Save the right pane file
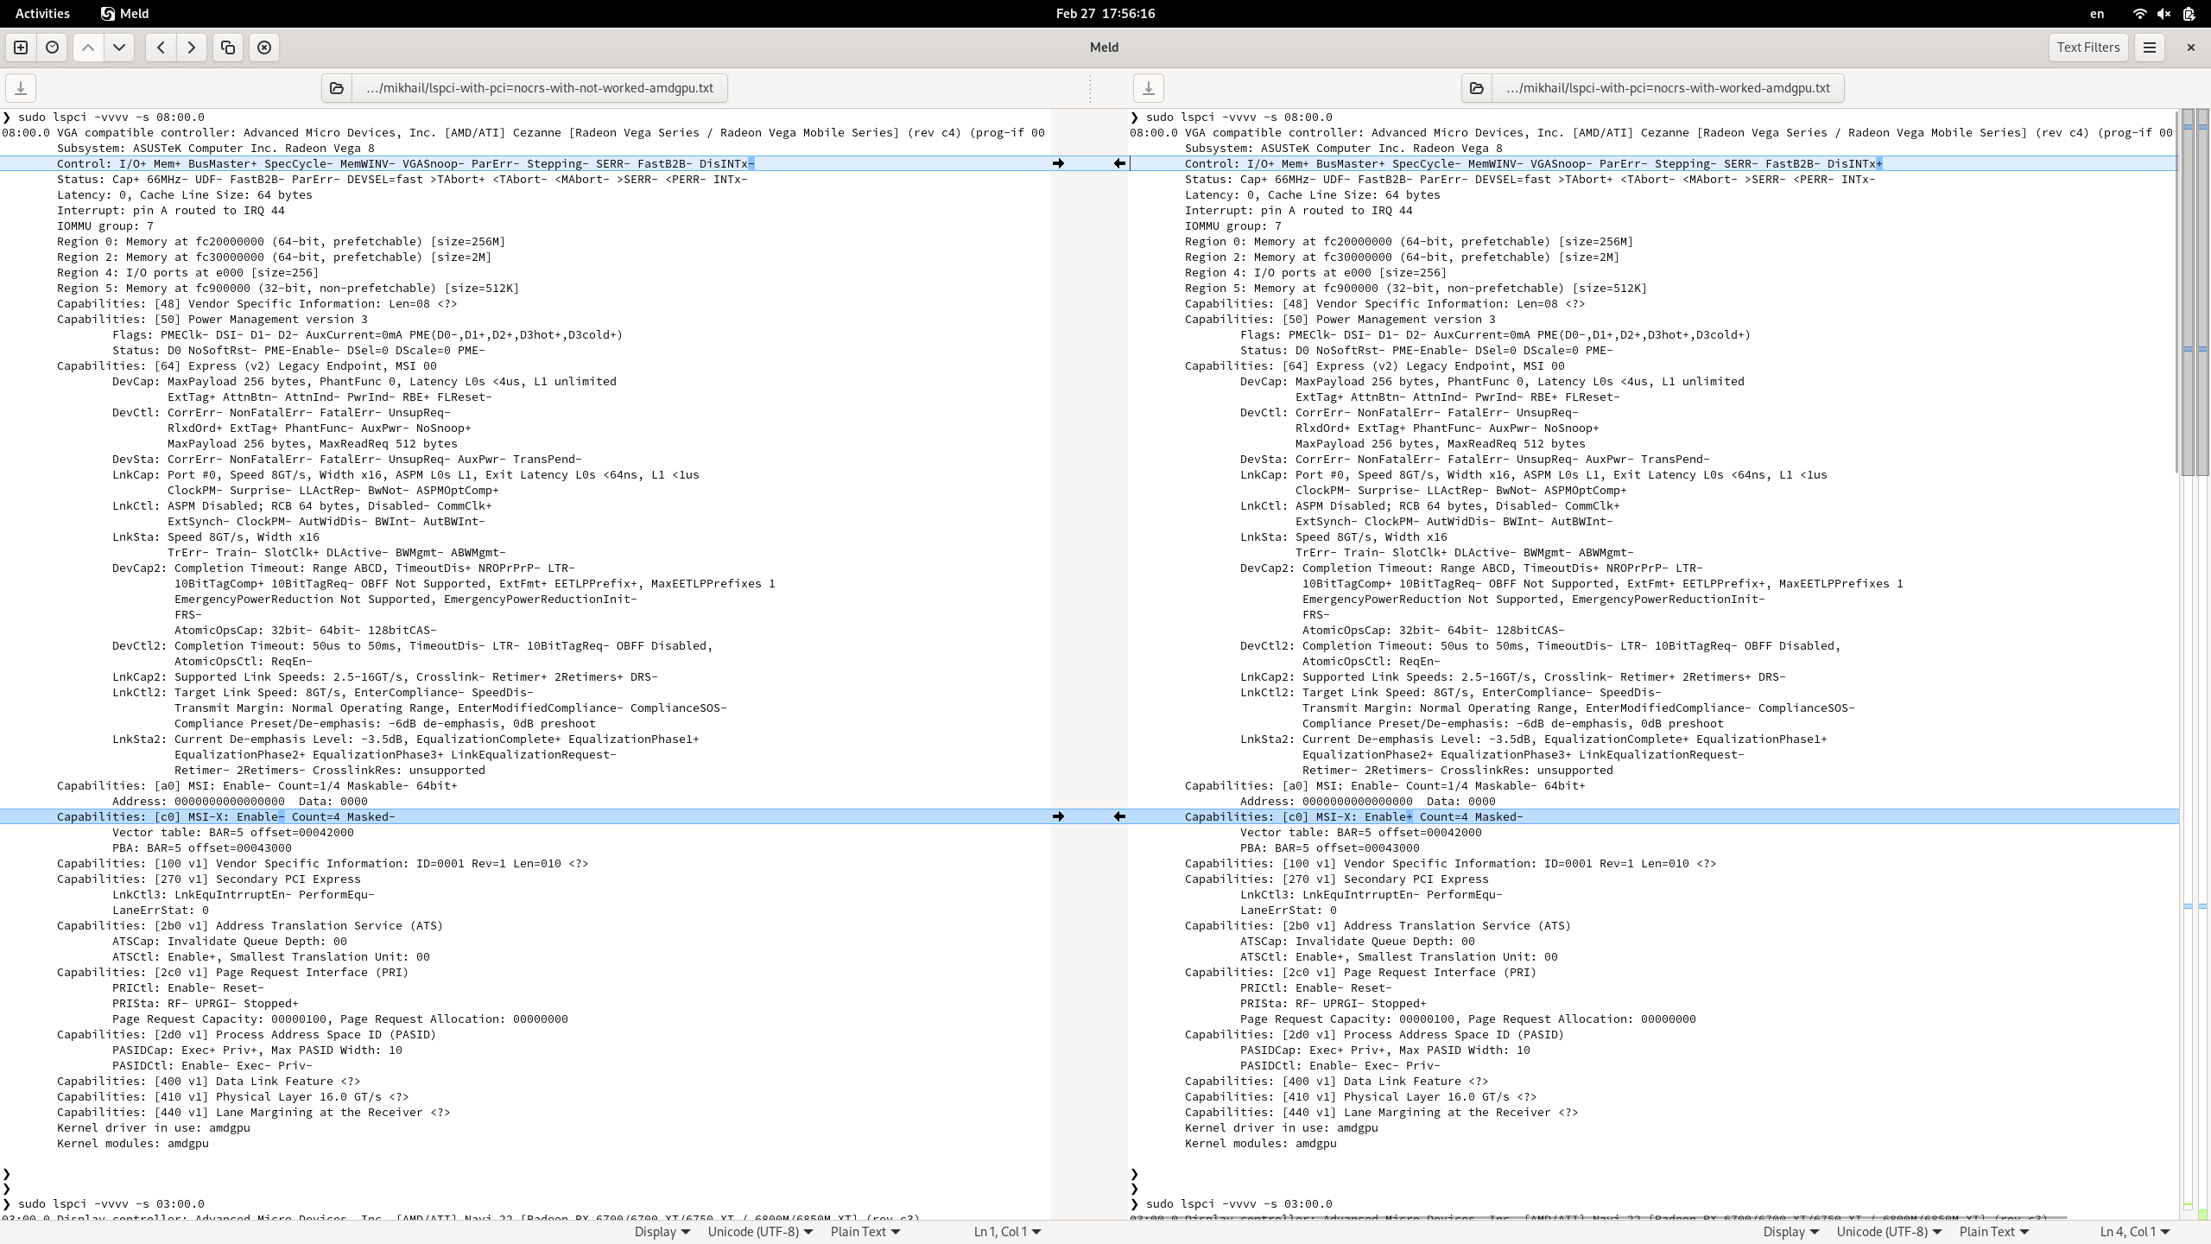The height and width of the screenshot is (1244, 2211). click(x=1148, y=88)
